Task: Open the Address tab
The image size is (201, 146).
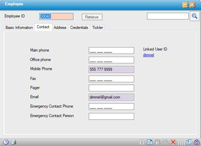Action: pos(60,28)
